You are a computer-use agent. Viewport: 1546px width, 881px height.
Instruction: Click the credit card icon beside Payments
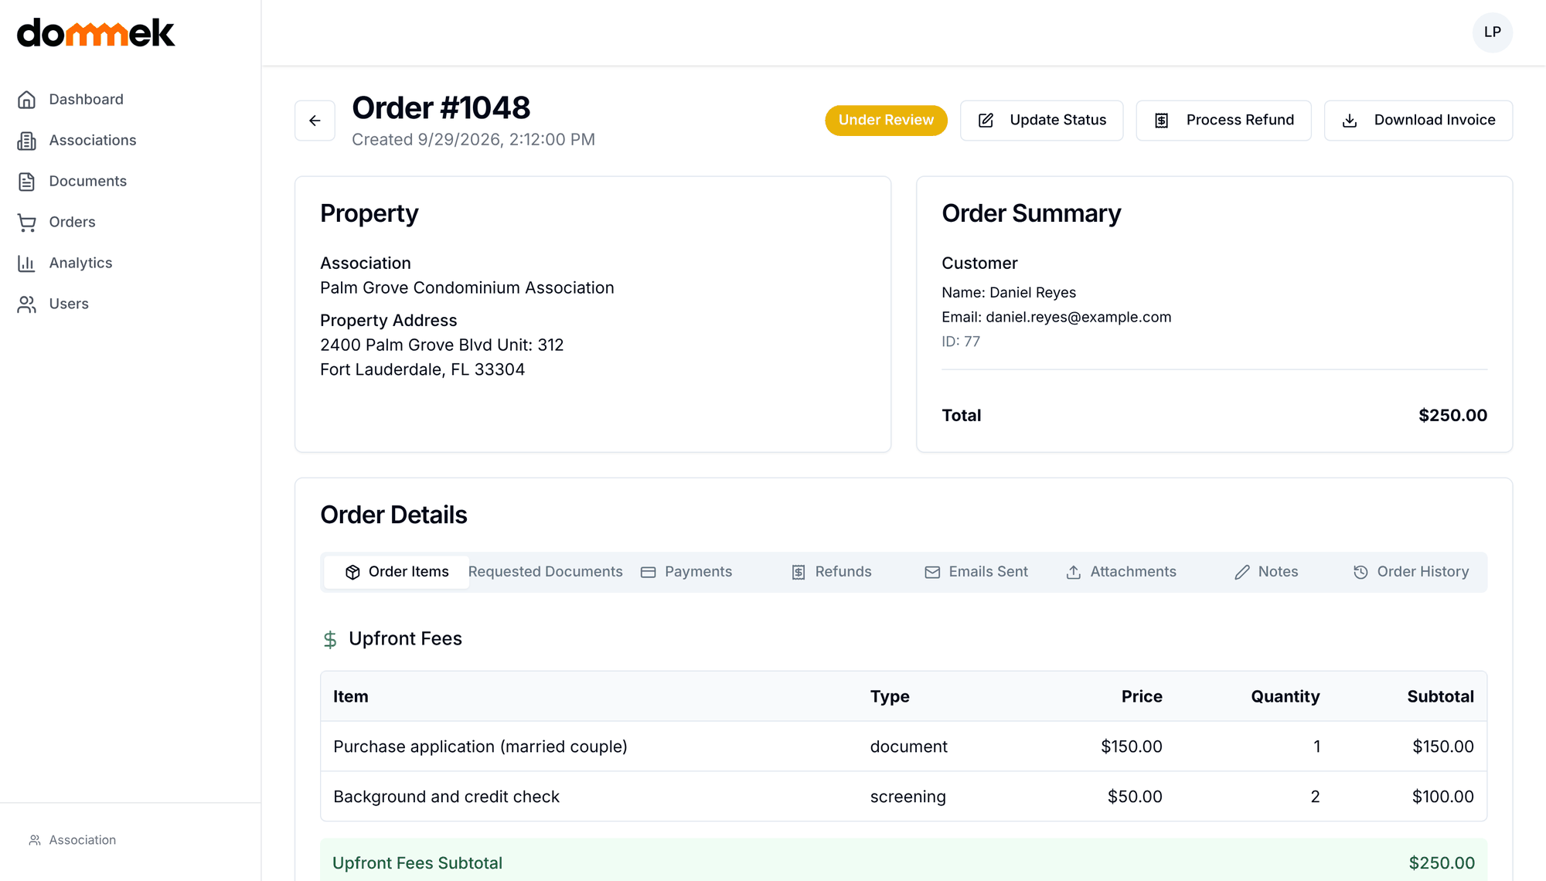click(648, 572)
